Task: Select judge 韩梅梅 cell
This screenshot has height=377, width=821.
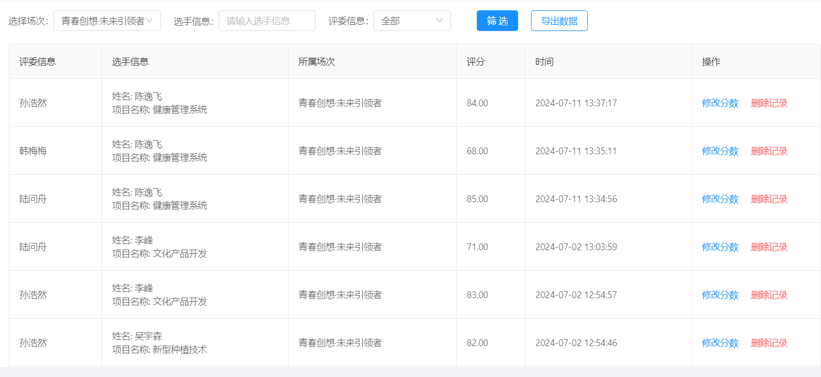Action: coord(56,151)
